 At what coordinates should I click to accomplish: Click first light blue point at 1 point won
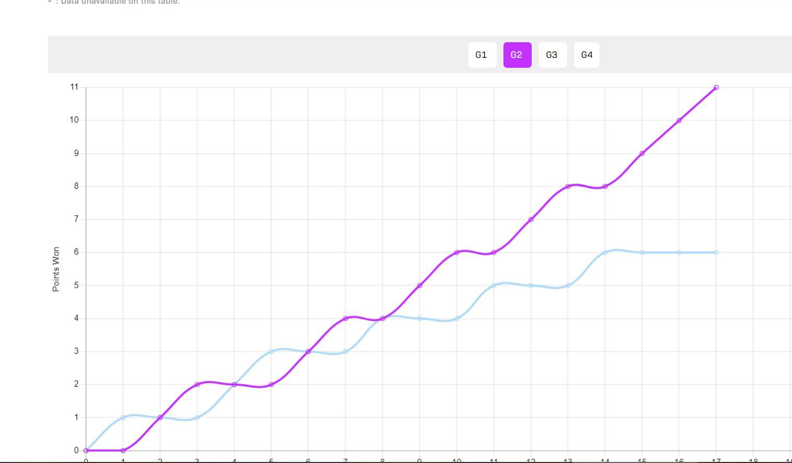[123, 418]
